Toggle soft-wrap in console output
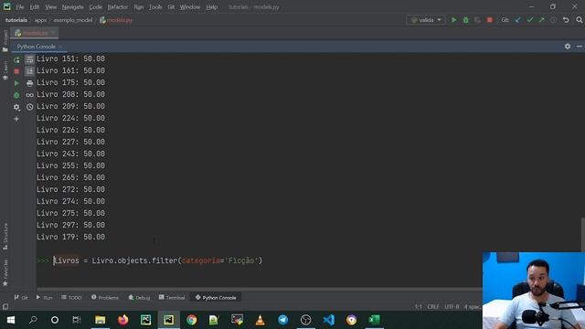Image resolution: width=585 pixels, height=329 pixels. pyautogui.click(x=29, y=59)
